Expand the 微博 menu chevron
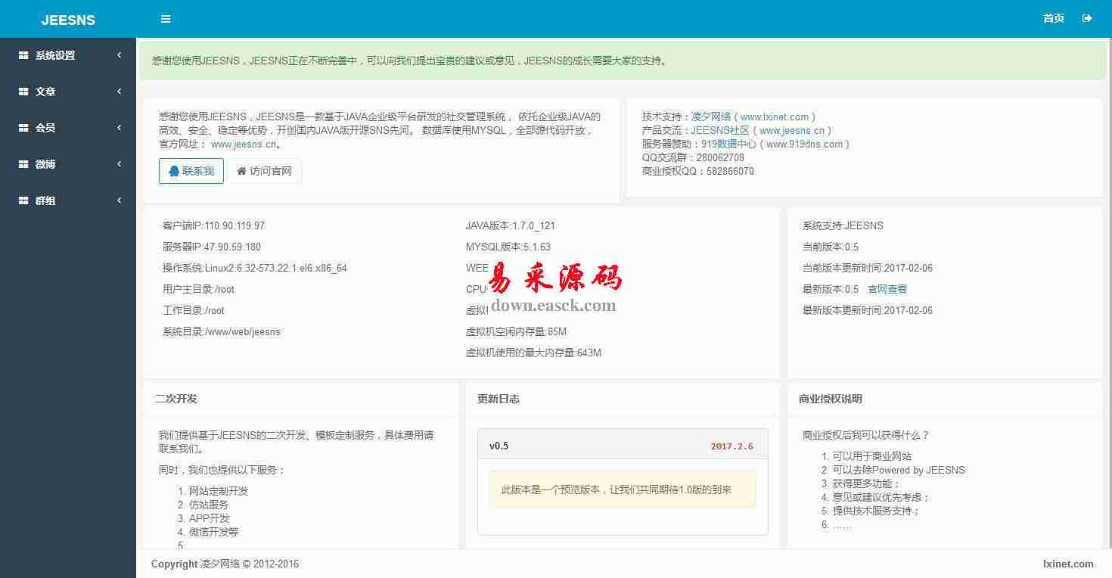1112x578 pixels. [119, 164]
